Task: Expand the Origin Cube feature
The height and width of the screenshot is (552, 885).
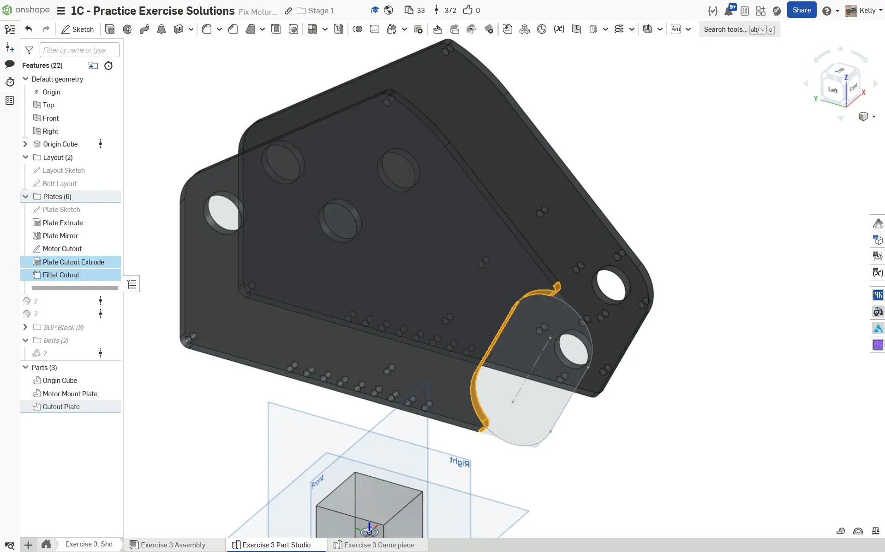Action: [x=26, y=144]
